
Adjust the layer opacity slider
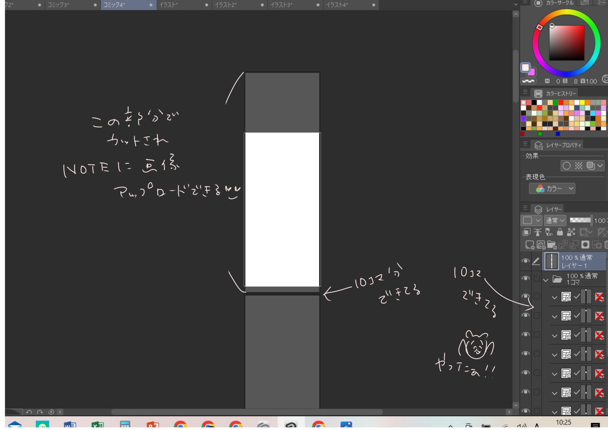click(x=581, y=220)
